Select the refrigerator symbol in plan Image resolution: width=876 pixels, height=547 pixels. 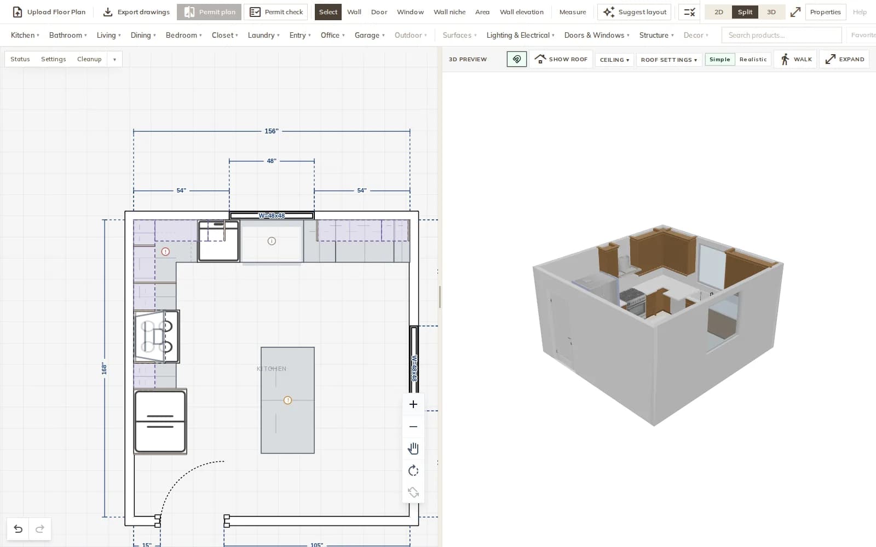point(160,422)
